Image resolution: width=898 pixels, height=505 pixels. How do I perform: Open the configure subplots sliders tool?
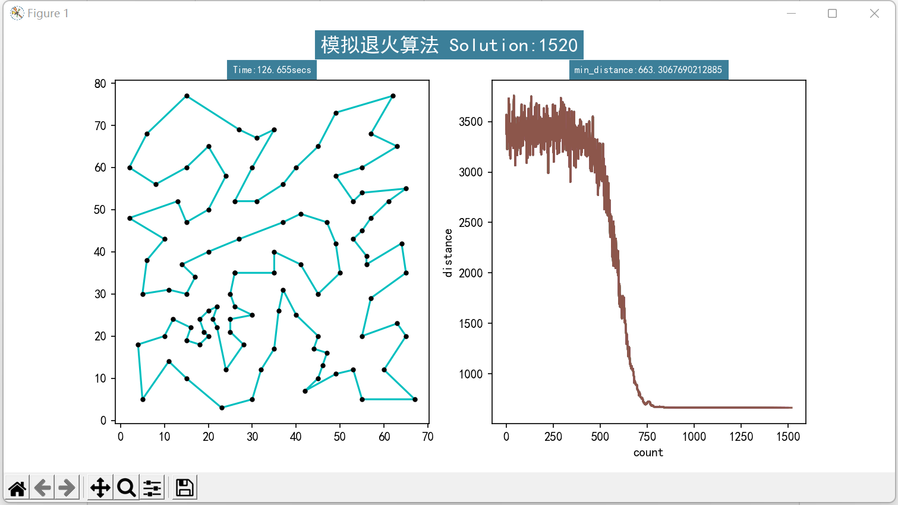coord(152,487)
